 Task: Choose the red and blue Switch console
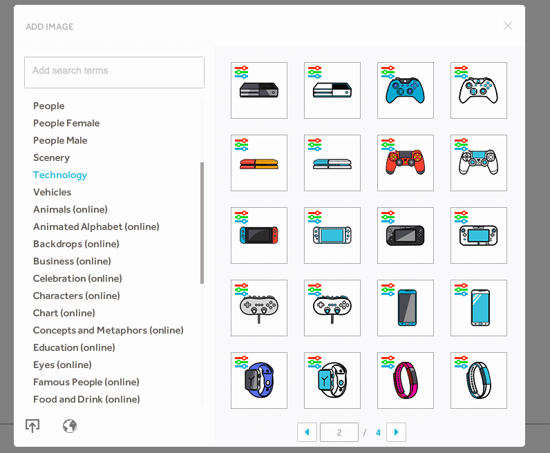pyautogui.click(x=259, y=235)
